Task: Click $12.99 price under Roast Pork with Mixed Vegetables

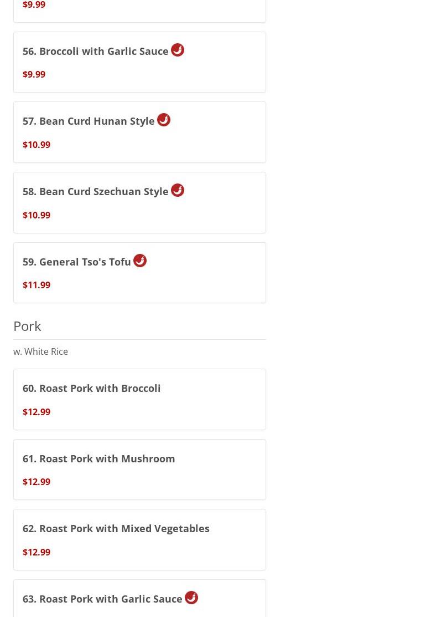Action: point(37,552)
